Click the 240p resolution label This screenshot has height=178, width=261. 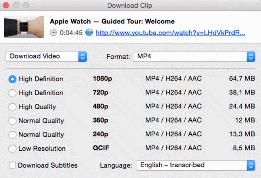(x=100, y=134)
